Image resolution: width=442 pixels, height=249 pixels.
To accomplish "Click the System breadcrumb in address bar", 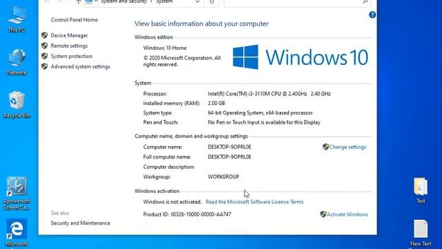I will (x=164, y=1).
